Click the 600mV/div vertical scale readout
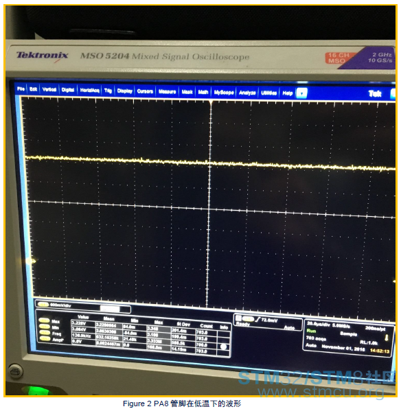The image size is (401, 409). [60, 305]
